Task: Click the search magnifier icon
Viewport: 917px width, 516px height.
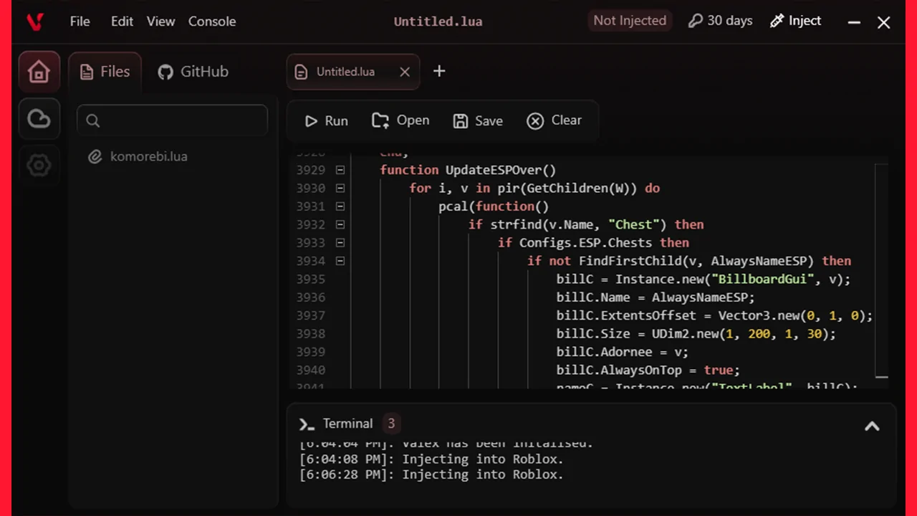Action: click(93, 120)
